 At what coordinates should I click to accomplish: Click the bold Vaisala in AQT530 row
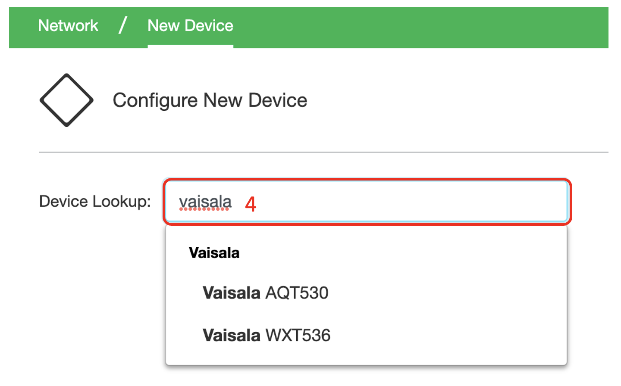pyautogui.click(x=232, y=293)
